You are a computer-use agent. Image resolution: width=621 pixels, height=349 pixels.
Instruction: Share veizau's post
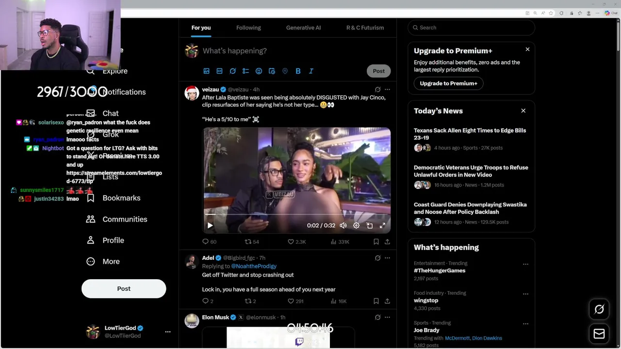[387, 241]
